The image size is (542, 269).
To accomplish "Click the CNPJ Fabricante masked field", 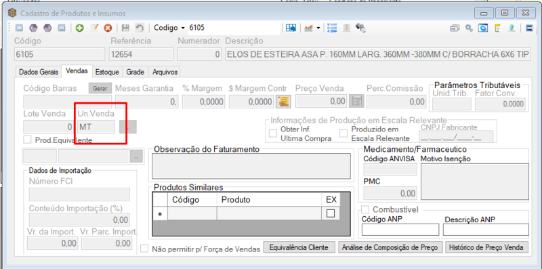I will coord(455,138).
